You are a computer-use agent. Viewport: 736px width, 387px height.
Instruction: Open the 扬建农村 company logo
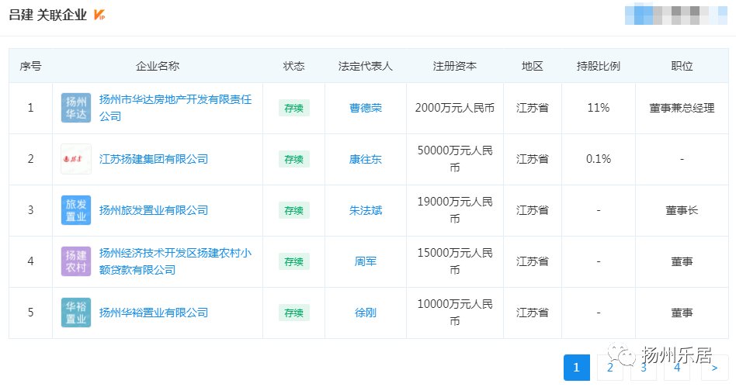click(x=76, y=261)
